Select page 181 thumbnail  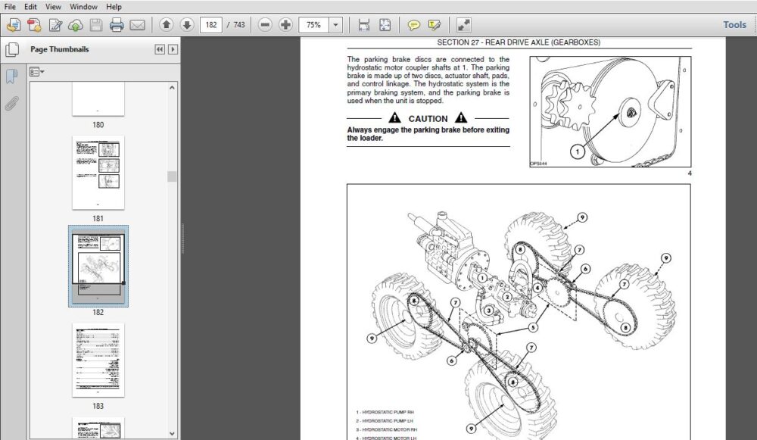(x=98, y=173)
